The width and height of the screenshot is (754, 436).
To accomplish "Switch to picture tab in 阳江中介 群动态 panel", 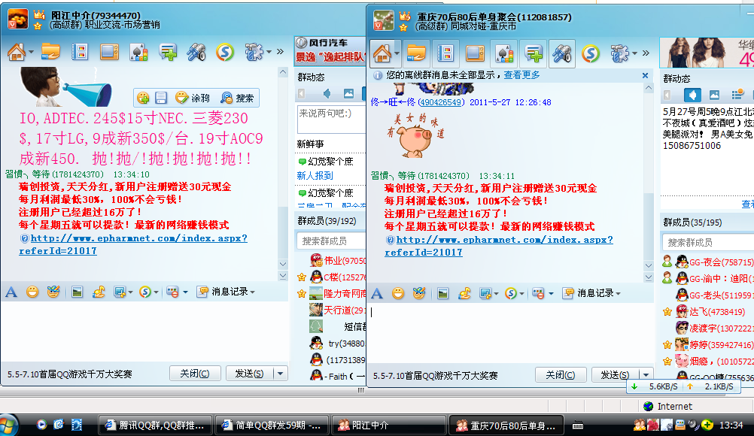I will point(348,94).
